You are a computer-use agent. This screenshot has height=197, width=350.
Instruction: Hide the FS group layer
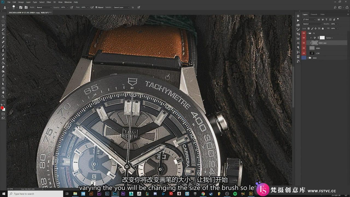[304, 33]
